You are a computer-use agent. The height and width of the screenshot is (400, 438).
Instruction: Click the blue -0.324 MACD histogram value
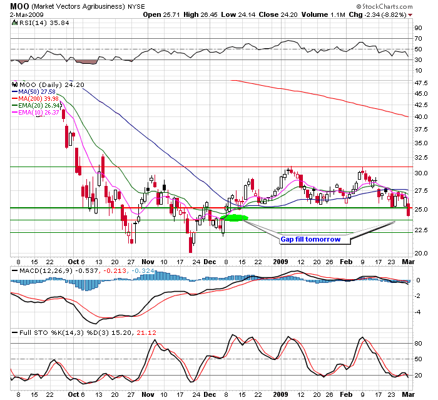point(143,271)
